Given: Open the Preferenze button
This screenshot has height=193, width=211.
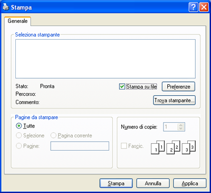Looking at the screenshot, I should (178, 87).
